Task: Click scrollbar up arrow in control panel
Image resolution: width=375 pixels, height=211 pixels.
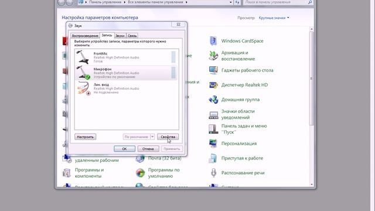Action: (x=311, y=29)
